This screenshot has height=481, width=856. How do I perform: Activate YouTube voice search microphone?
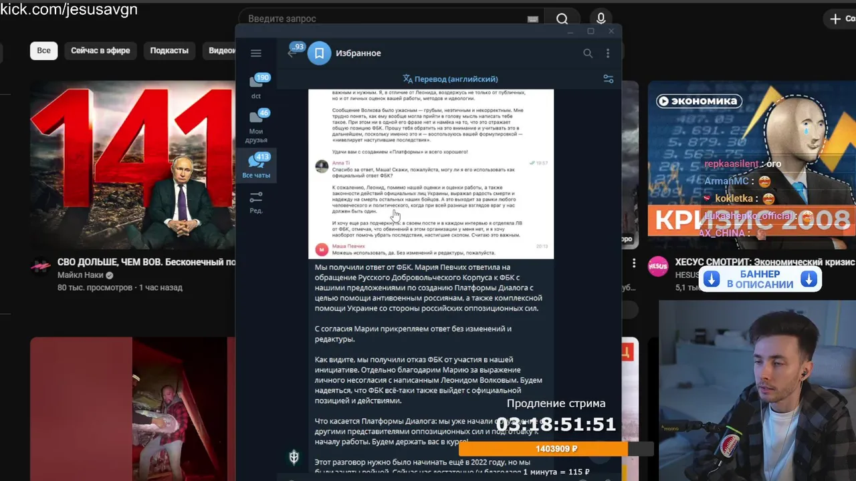(x=601, y=19)
